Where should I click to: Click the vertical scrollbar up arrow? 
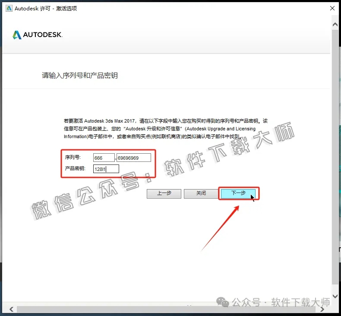pos(335,25)
